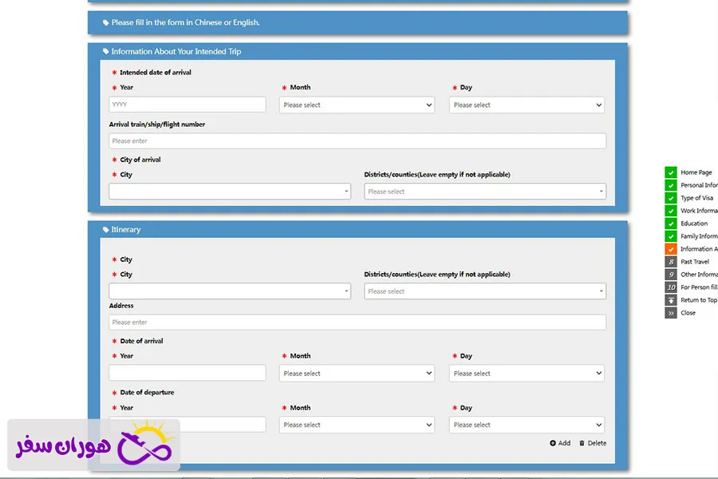The image size is (718, 479).
Task: Click the green check icon beside Education
Action: click(x=671, y=224)
